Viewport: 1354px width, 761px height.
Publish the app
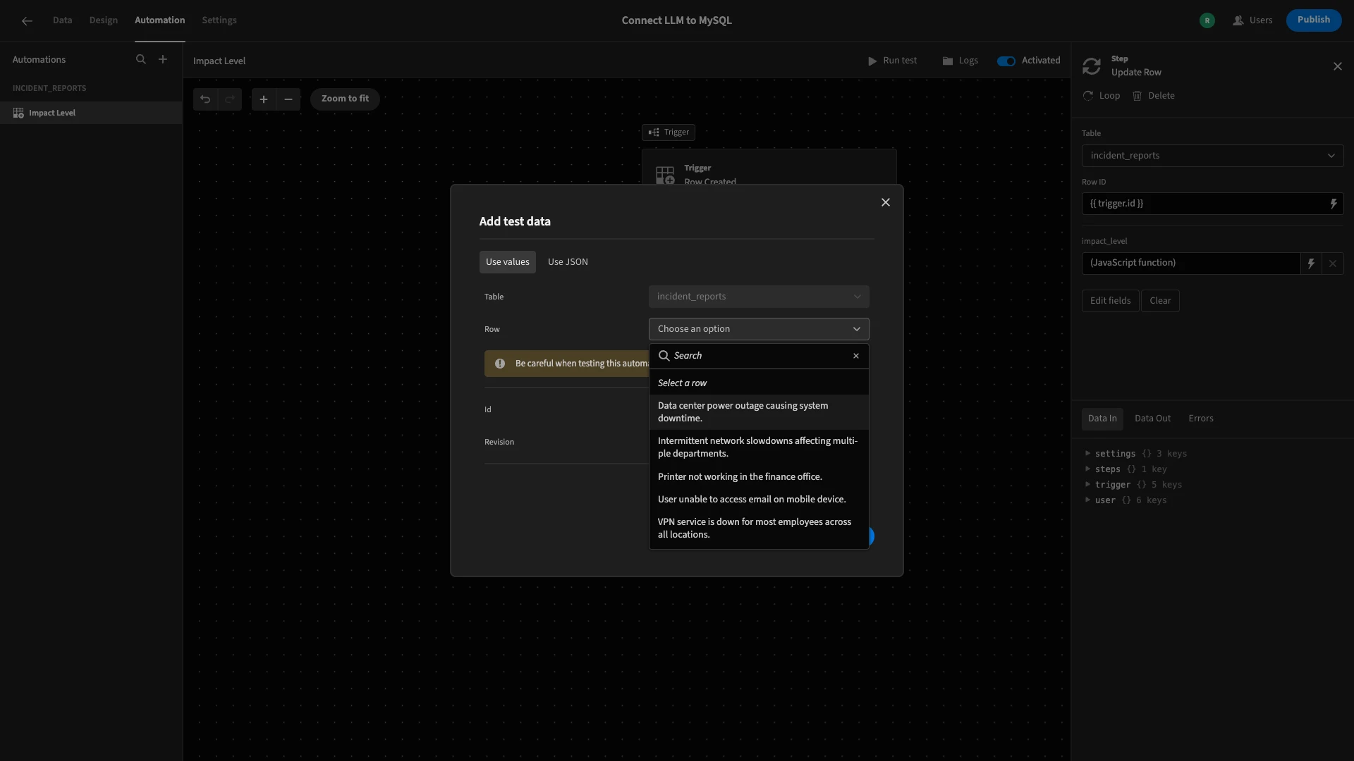click(x=1314, y=20)
